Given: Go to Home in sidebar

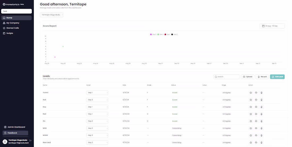Looking at the screenshot, I should coord(16,18).
